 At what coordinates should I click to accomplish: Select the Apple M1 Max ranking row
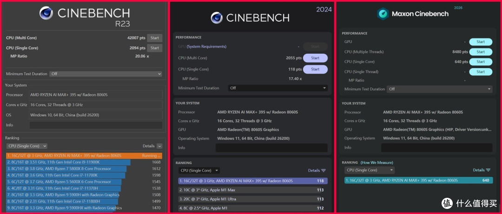253,190
